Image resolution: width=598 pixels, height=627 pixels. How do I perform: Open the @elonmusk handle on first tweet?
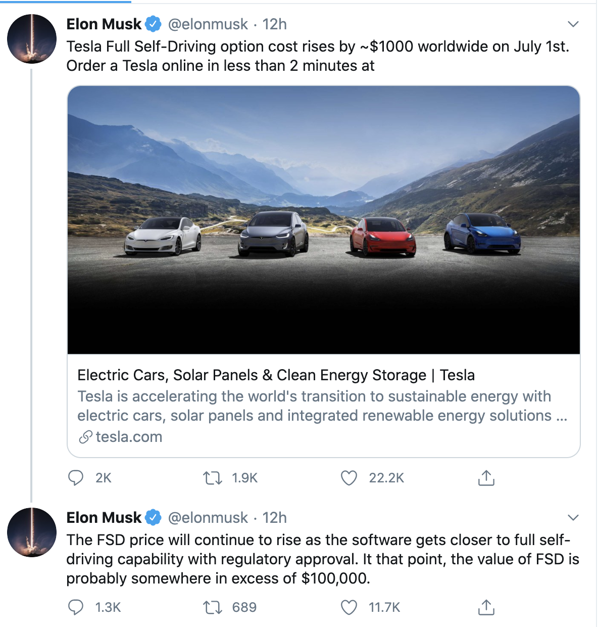coord(208,24)
